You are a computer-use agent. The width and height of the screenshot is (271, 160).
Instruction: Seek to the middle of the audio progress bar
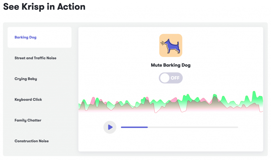pyautogui.click(x=179, y=127)
